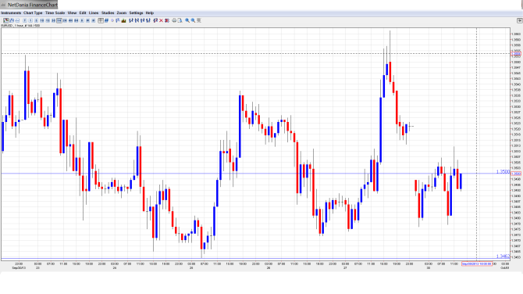
Task: Click the red date marker on time axis
Action: (x=477, y=264)
